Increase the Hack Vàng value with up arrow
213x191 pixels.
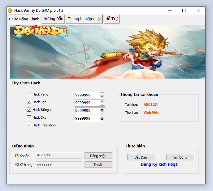[x=102, y=94]
